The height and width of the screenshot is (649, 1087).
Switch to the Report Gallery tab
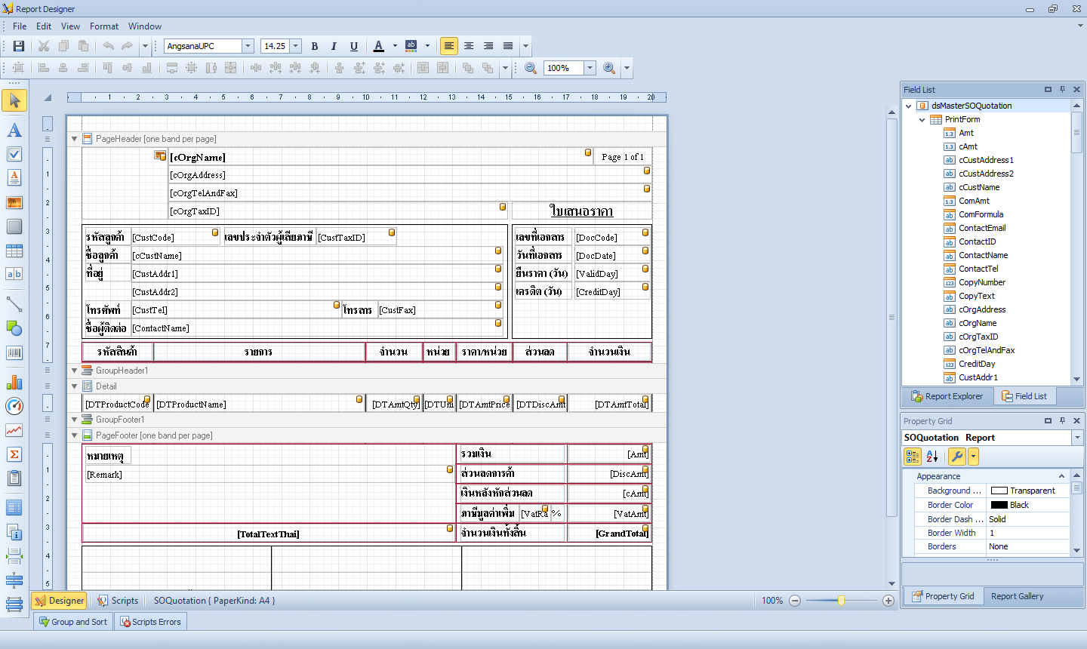coord(1017,596)
